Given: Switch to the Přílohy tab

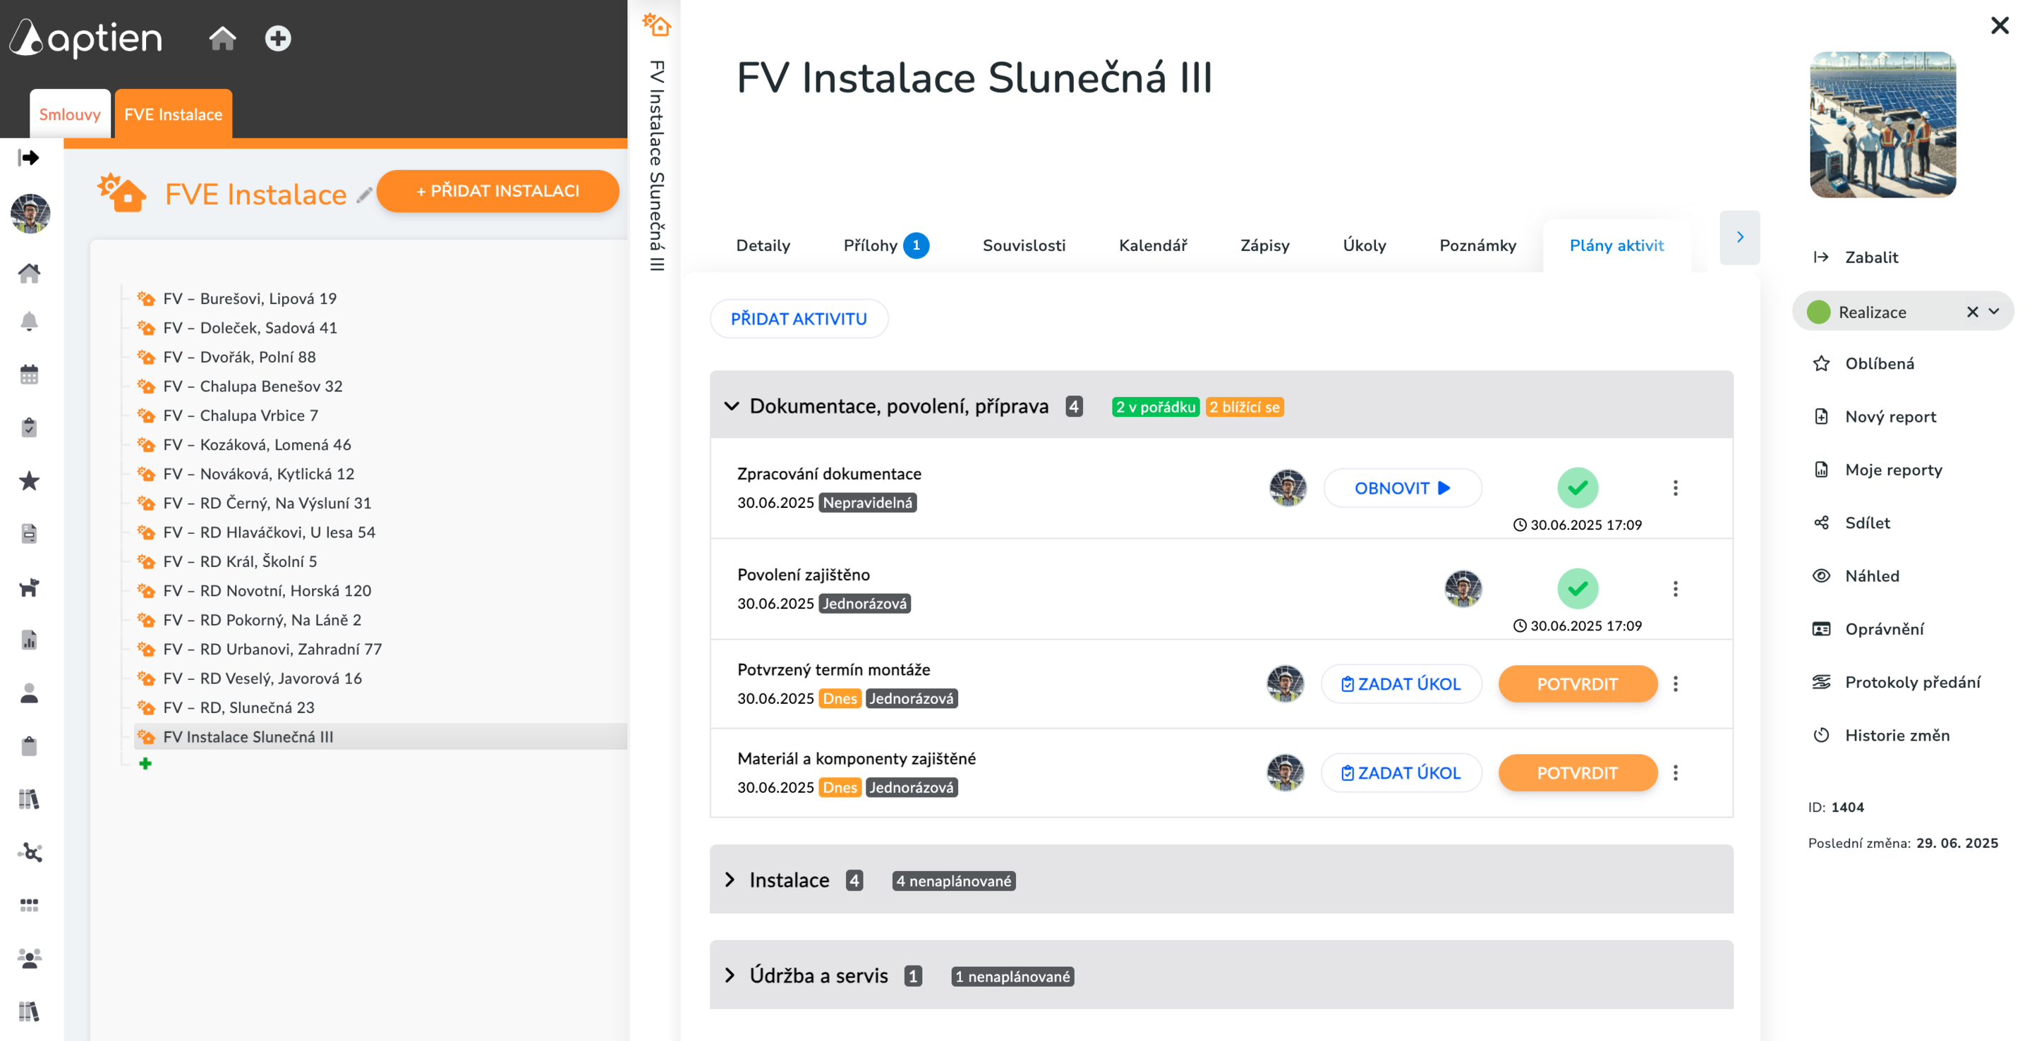Looking at the screenshot, I should click(886, 245).
